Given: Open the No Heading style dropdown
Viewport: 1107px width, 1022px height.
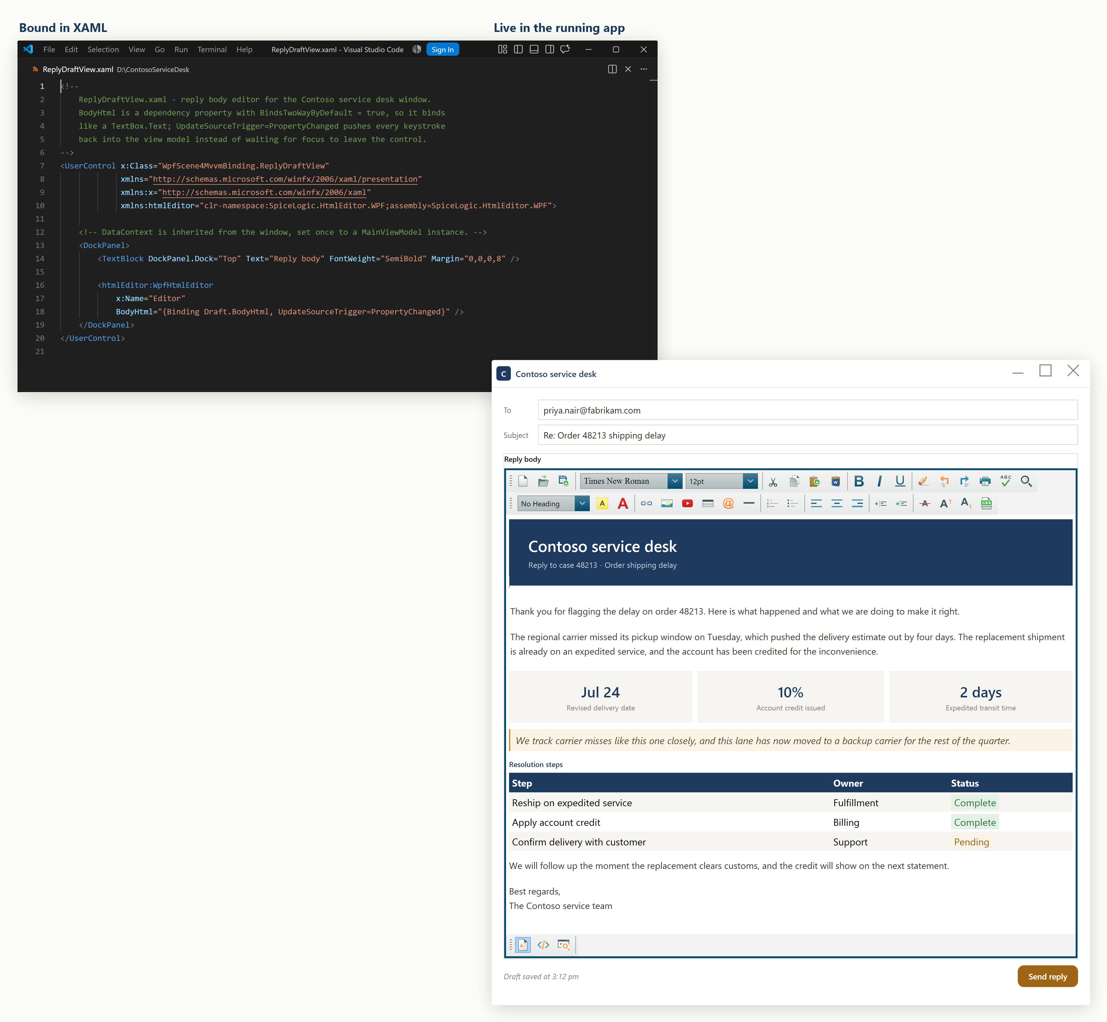Looking at the screenshot, I should coord(582,503).
